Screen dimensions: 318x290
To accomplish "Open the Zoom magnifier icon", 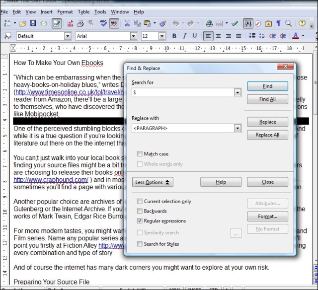I will [288, 23].
